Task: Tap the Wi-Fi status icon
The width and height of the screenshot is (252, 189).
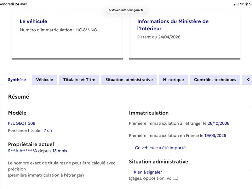Action: [x=242, y=4]
